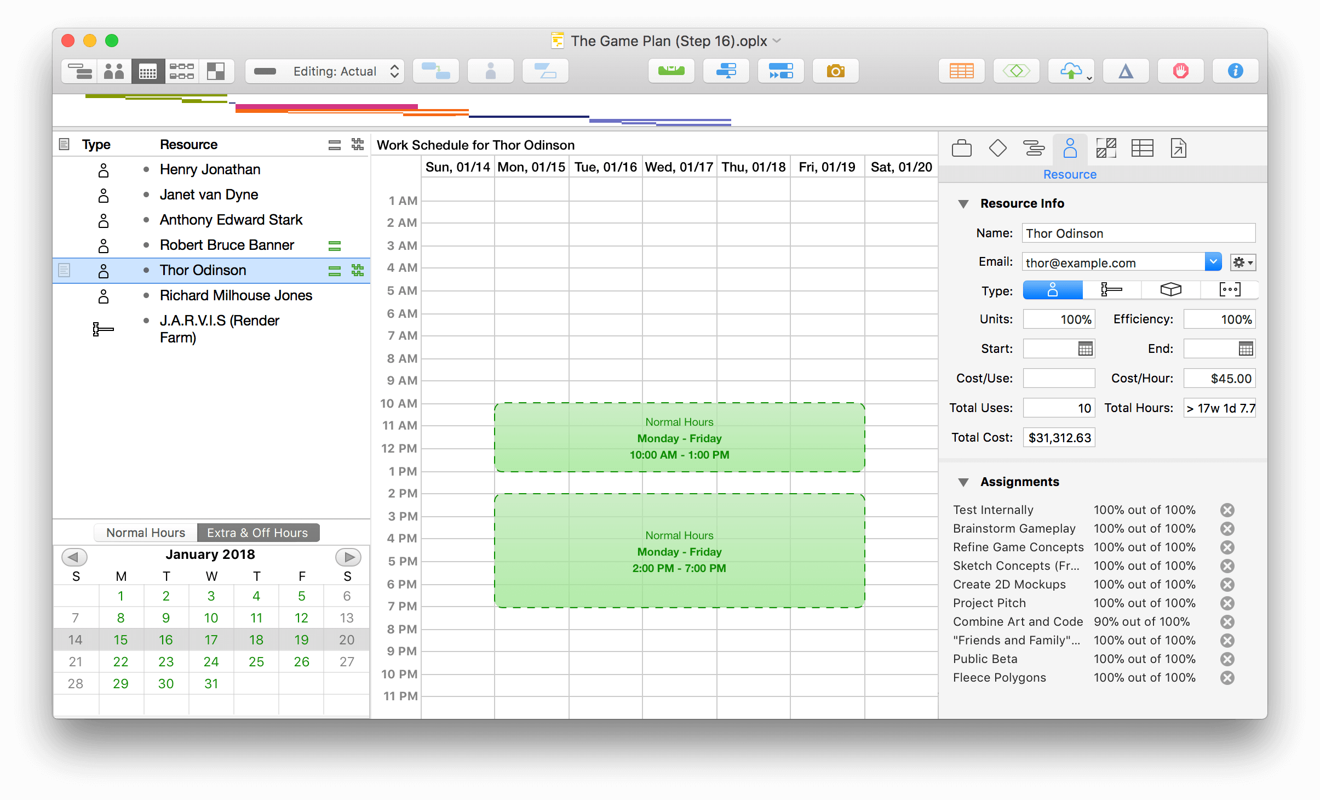
Task: Click the notes column header icon
Action: [64, 145]
